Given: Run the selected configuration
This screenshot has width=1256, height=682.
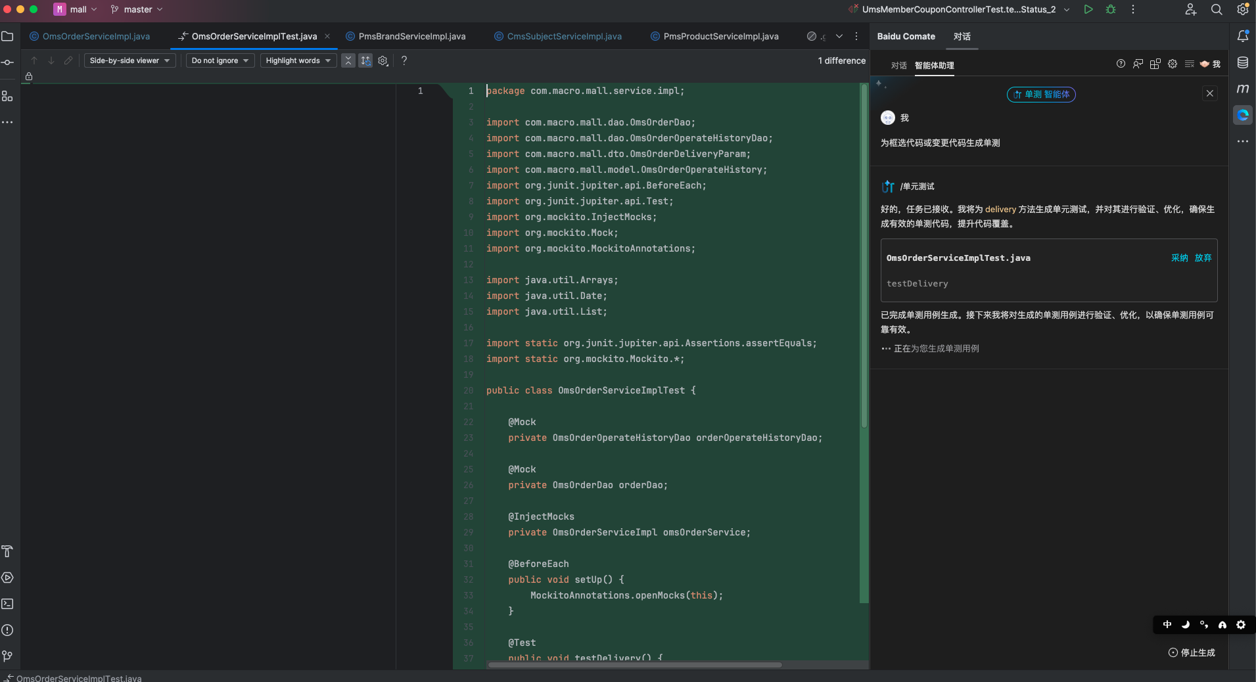Looking at the screenshot, I should tap(1088, 9).
